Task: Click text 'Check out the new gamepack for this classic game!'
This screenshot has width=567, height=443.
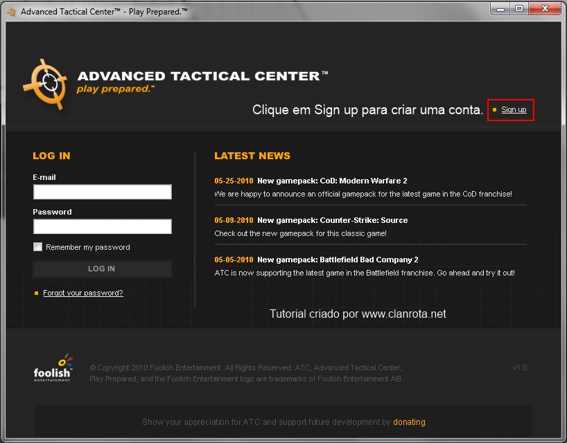Action: (x=301, y=233)
